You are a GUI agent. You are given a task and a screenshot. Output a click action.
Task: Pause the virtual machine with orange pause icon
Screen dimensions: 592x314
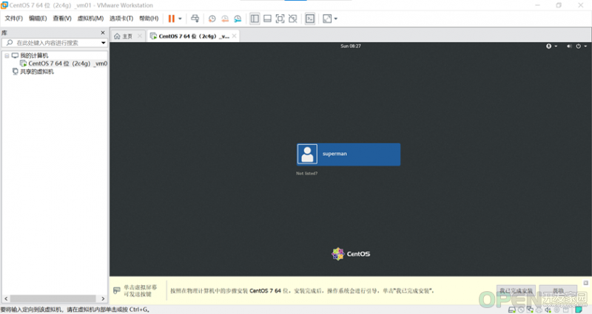click(x=172, y=18)
